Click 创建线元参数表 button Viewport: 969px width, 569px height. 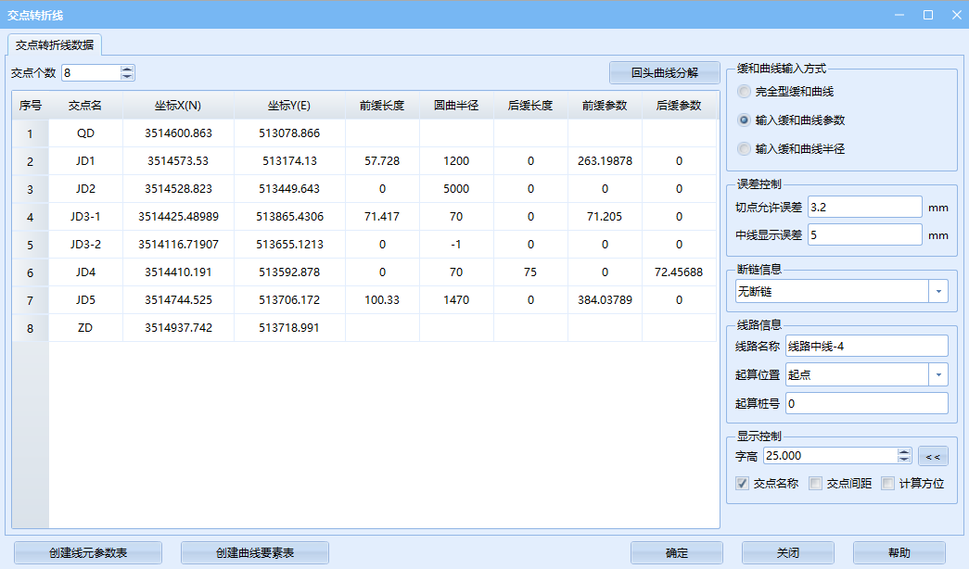pos(88,553)
